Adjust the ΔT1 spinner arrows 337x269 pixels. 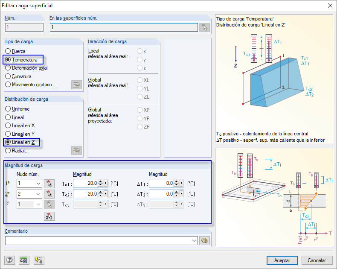tap(177, 183)
